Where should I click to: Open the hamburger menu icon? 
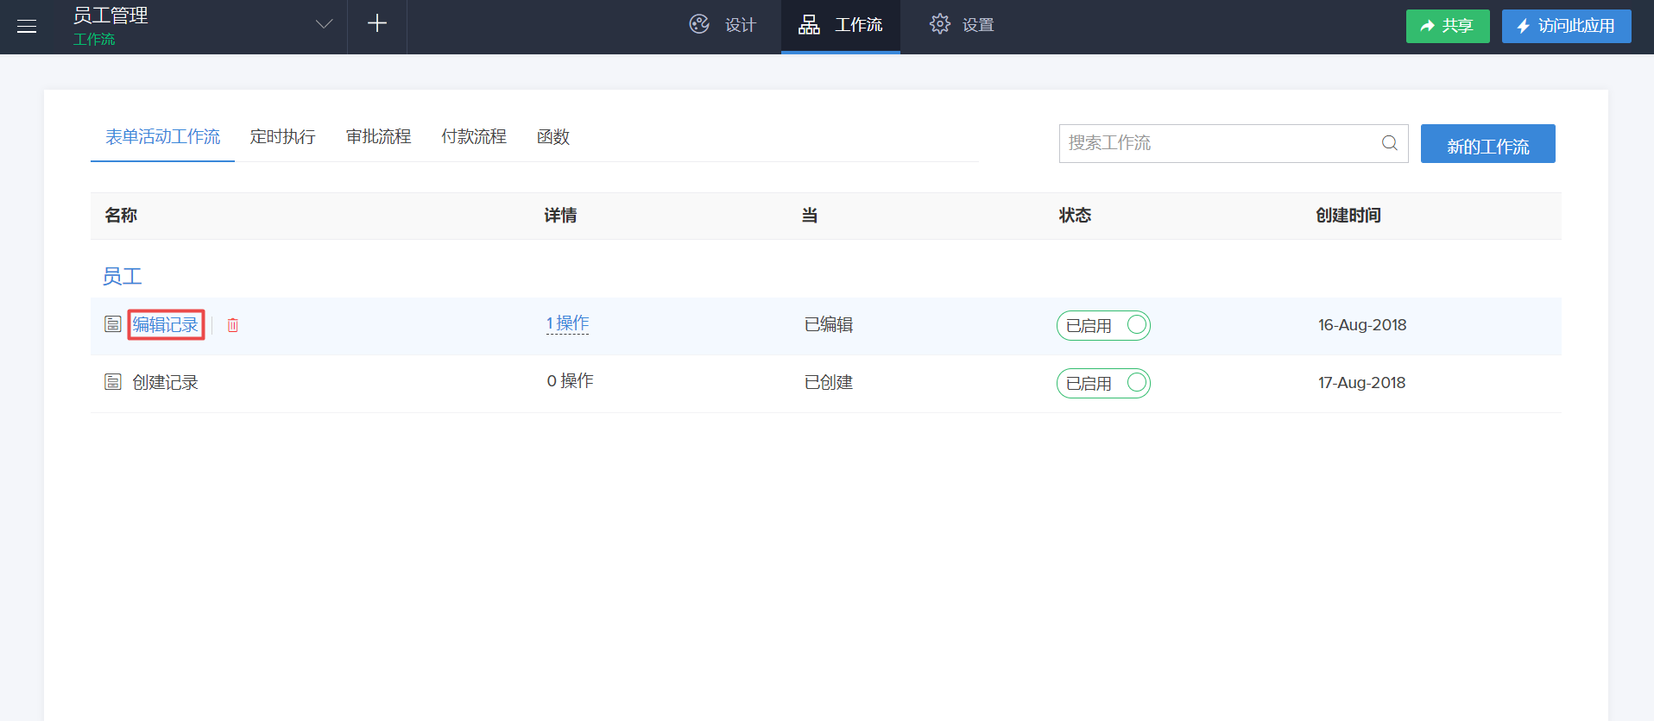[x=27, y=26]
